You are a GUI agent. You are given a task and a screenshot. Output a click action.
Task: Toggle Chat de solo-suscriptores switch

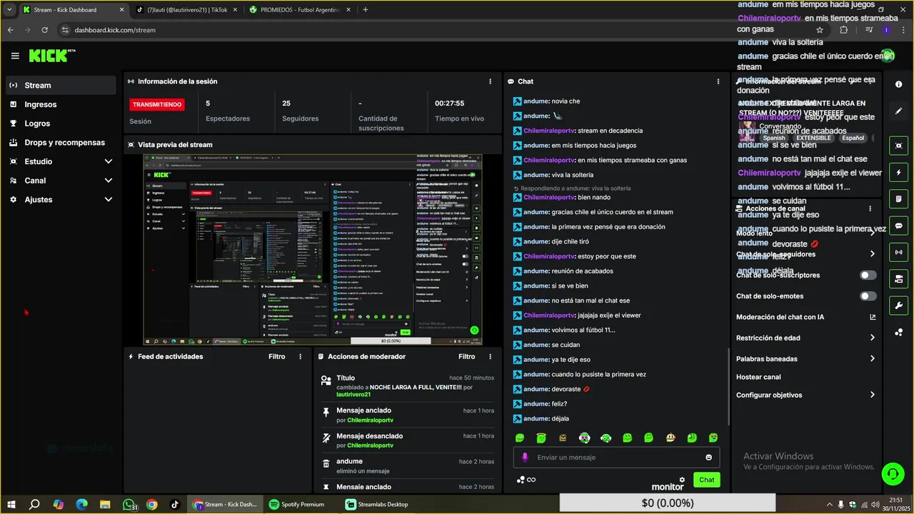868,275
